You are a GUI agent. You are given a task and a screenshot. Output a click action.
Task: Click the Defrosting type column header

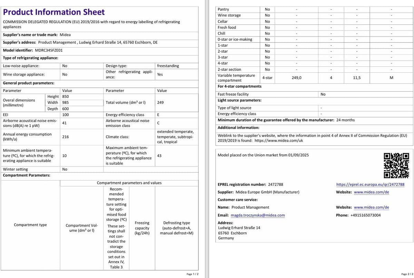pyautogui.click(x=177, y=228)
